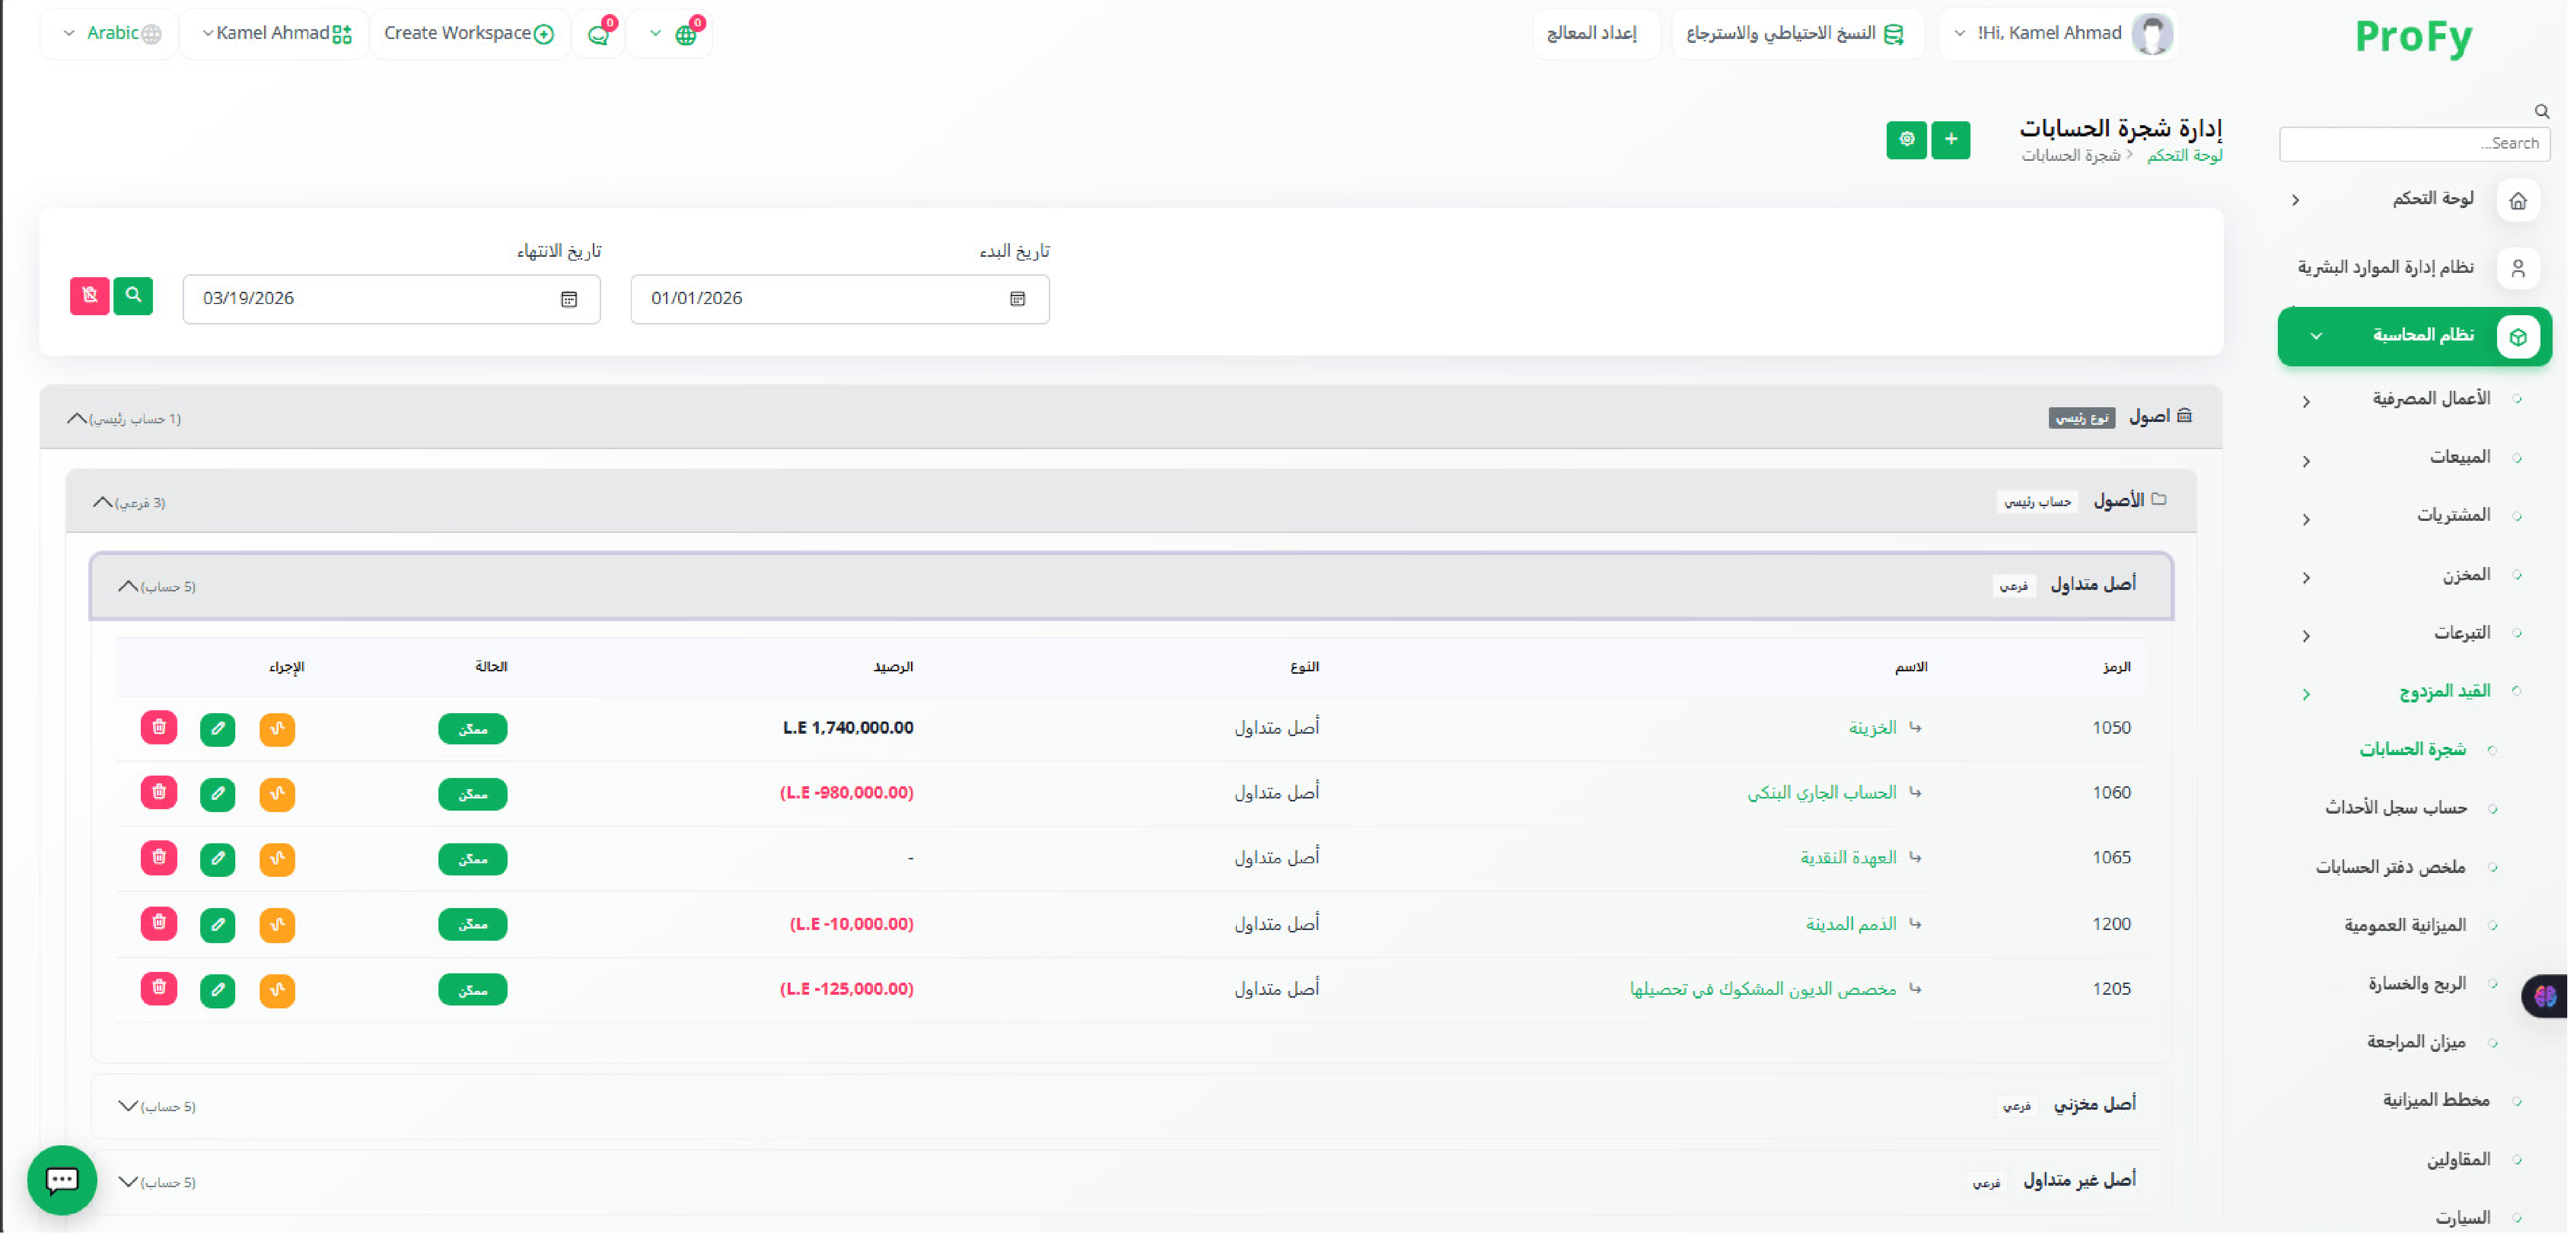Toggle the status badge for account 1065
2576x1233 pixels.
pos(473,859)
